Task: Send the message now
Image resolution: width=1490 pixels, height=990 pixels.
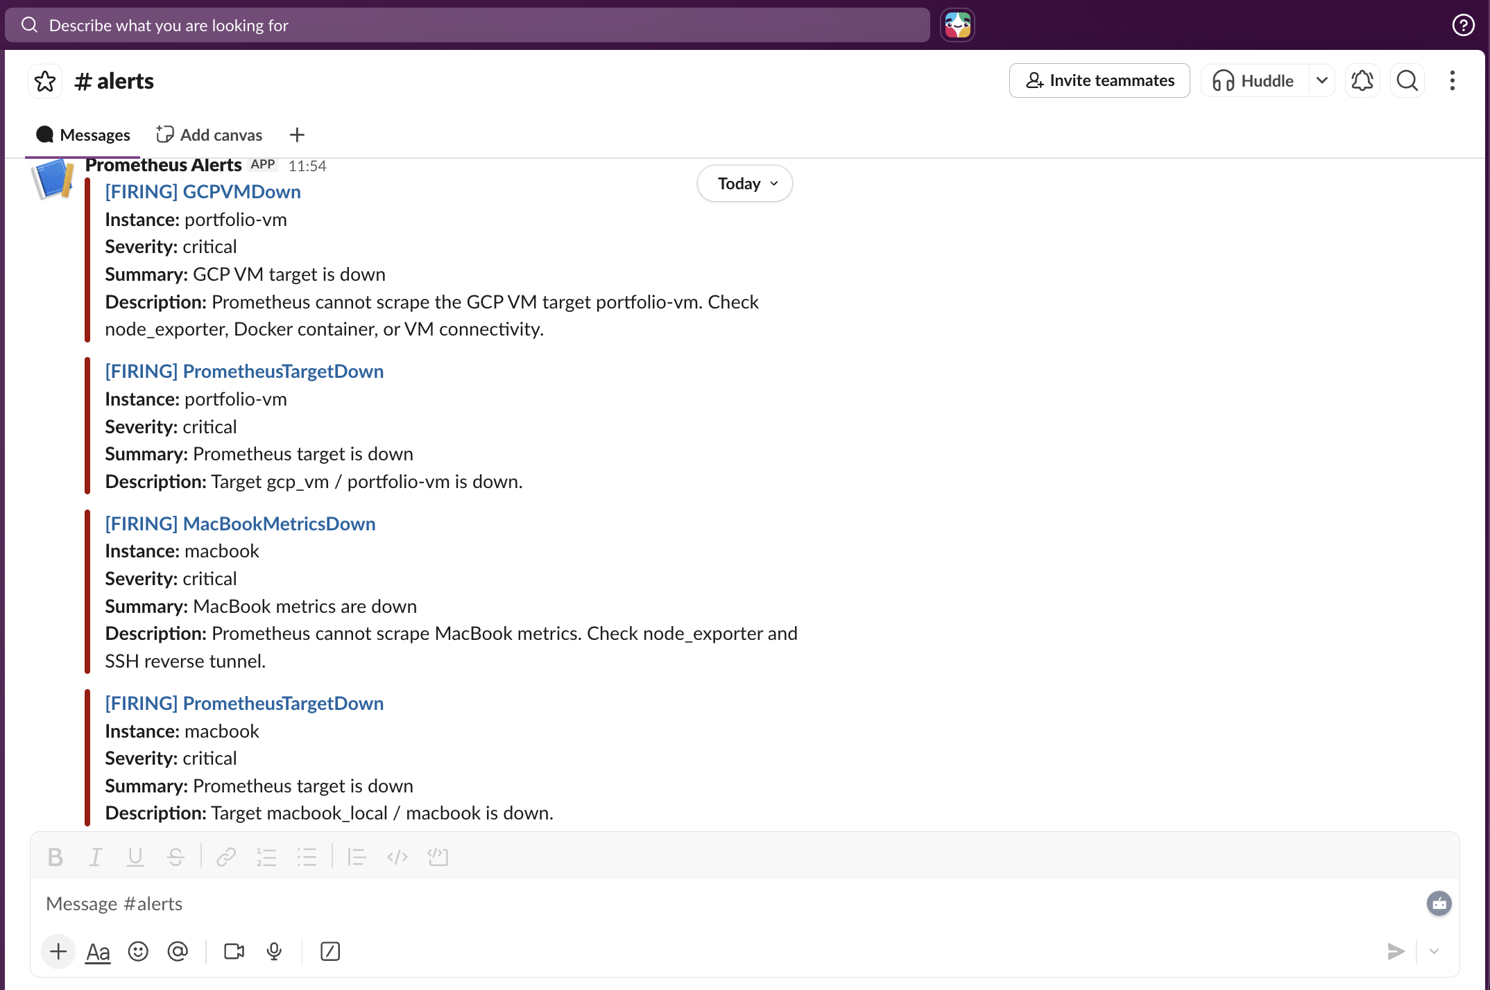Action: pyautogui.click(x=1396, y=951)
